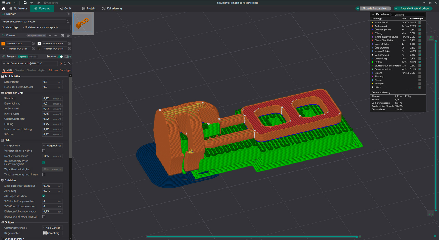Uncheck Als Bogen drucken

pos(44,196)
